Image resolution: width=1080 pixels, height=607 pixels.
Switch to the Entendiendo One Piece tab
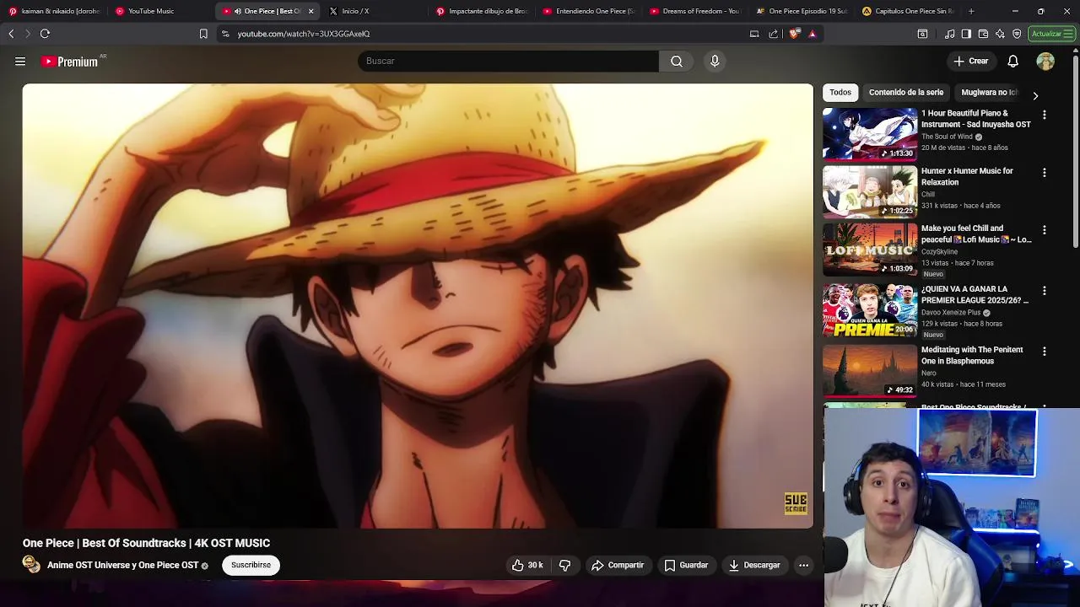pos(588,12)
